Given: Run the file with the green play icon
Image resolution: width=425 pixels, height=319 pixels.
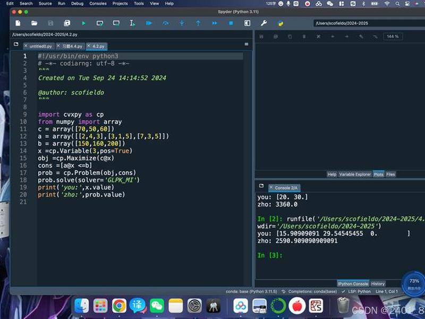Looking at the screenshot, I should click(x=83, y=23).
